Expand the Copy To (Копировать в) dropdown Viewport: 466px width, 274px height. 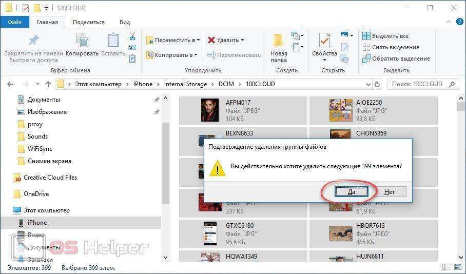(x=172, y=55)
